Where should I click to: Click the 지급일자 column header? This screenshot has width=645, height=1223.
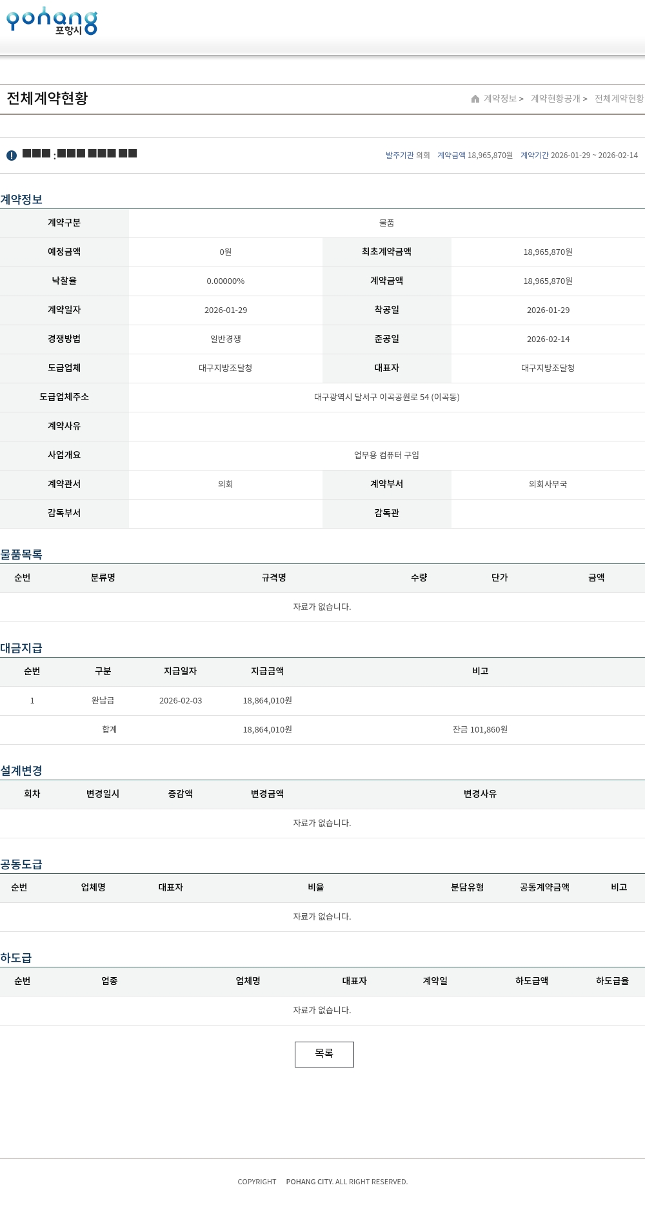pyautogui.click(x=180, y=672)
